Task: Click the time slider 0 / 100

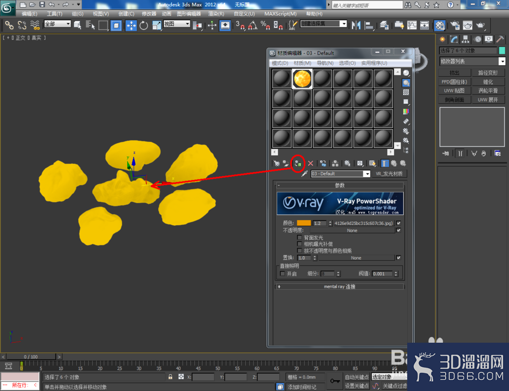Action: point(31,356)
